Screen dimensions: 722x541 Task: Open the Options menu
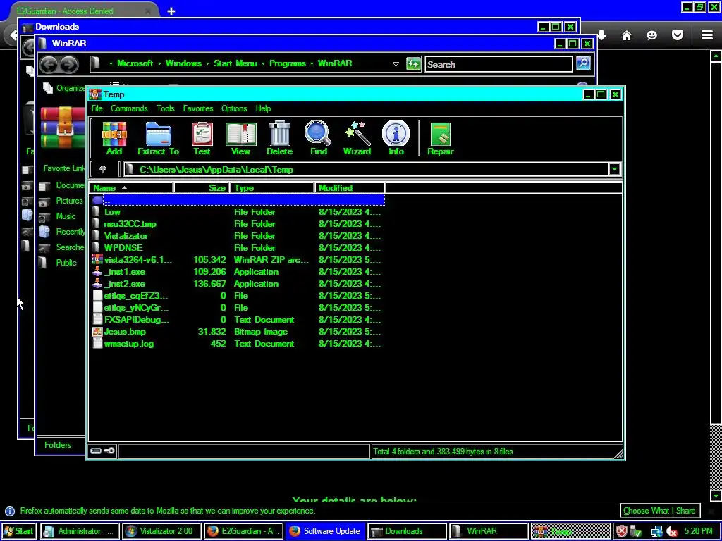234,108
